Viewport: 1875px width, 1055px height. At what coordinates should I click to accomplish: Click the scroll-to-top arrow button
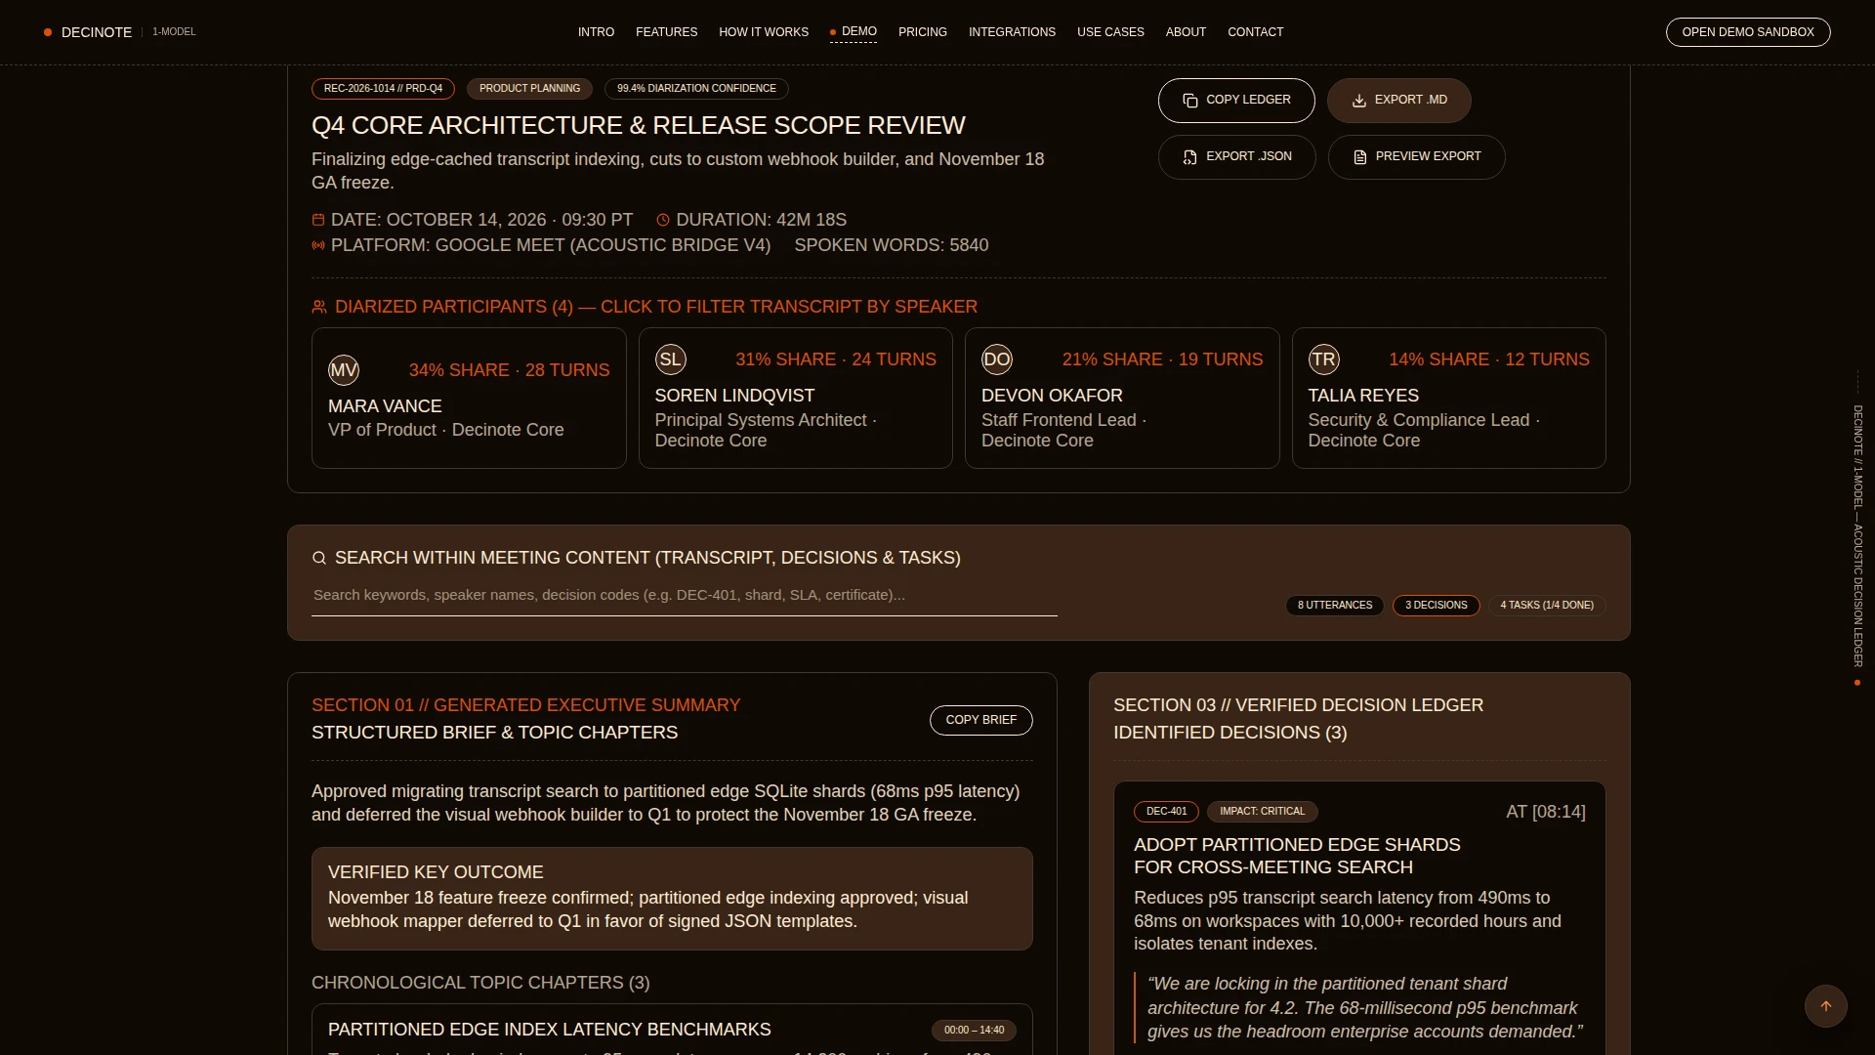[1825, 1006]
